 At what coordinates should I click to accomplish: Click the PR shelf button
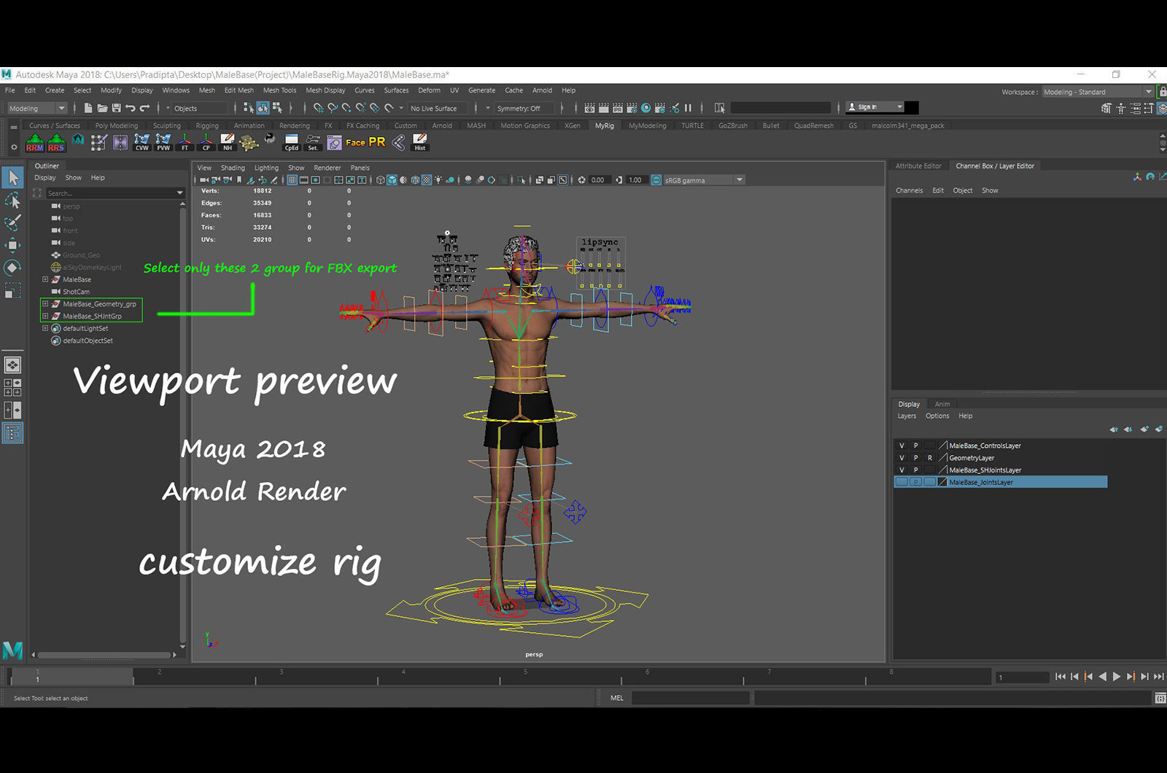[376, 142]
